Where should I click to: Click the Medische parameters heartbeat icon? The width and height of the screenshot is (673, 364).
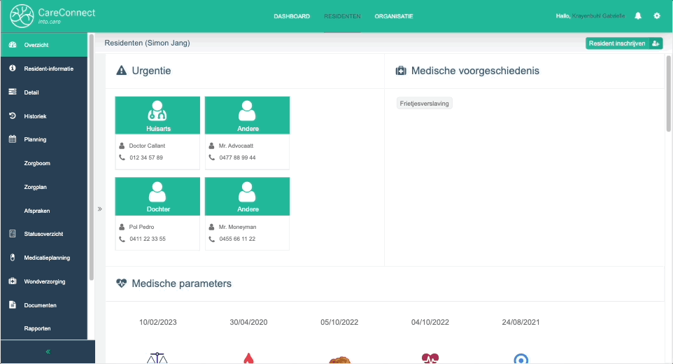click(x=122, y=283)
